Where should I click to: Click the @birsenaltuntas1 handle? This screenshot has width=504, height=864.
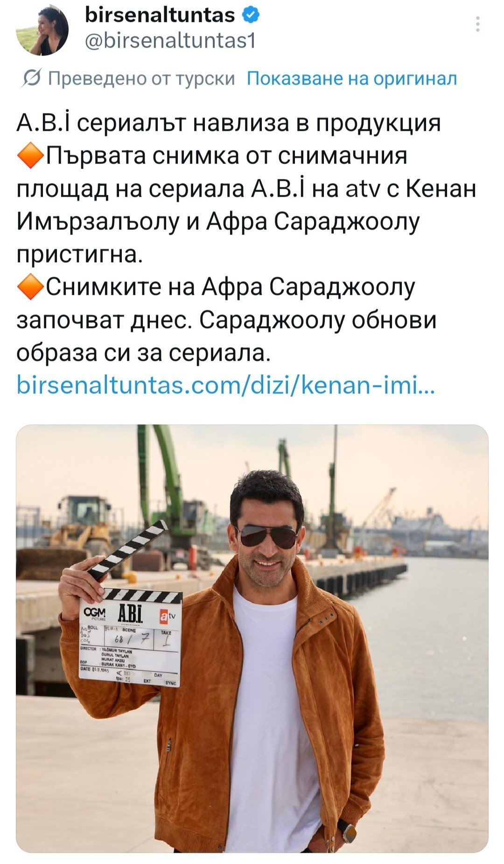coord(170,41)
